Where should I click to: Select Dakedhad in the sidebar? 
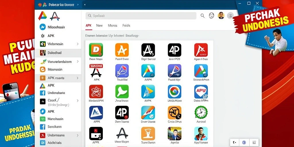pyautogui.click(x=58, y=53)
